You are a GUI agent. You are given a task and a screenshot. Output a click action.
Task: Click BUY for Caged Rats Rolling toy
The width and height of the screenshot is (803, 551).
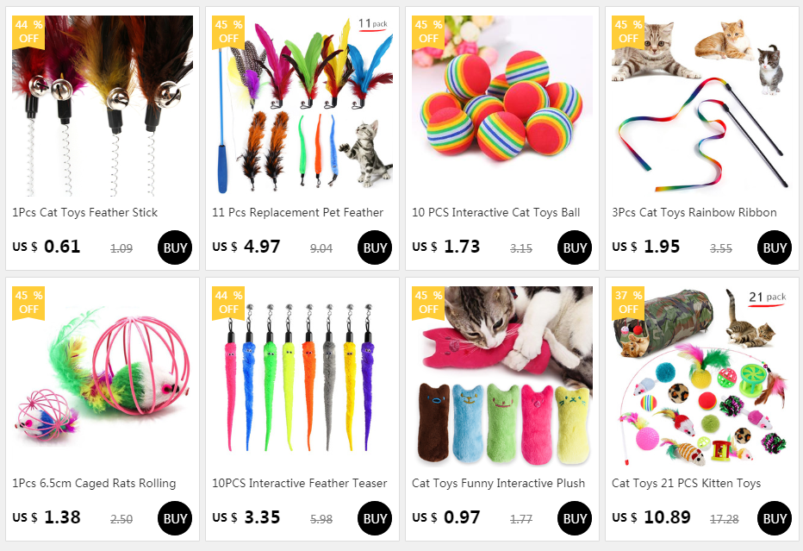[175, 518]
